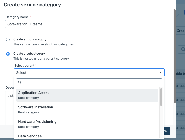Click the Category name text field
Viewport: 185px width, 140px height.
click(85, 24)
